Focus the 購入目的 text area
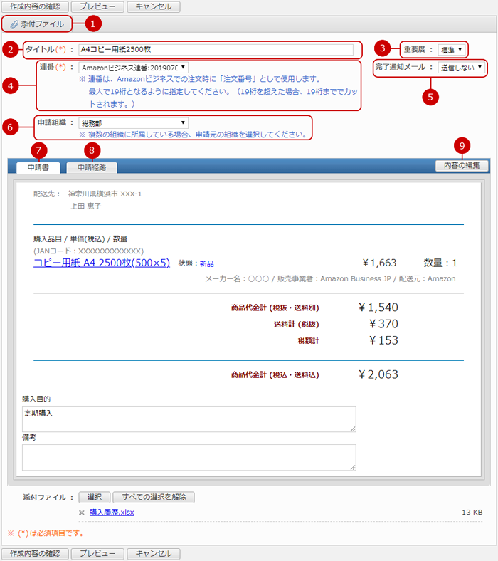 (x=189, y=419)
